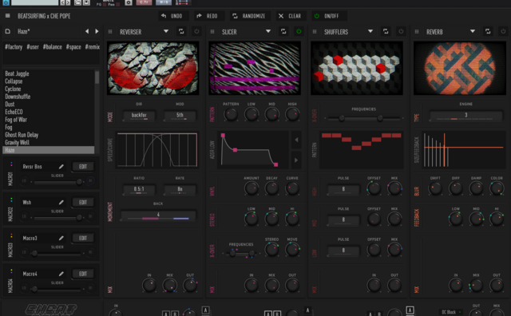Click the Slicer zebra visualizer thumbnail
Viewport: 511px width, 316px height.
255,68
